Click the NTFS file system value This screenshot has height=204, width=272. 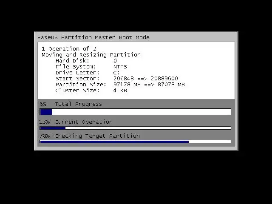pos(120,67)
